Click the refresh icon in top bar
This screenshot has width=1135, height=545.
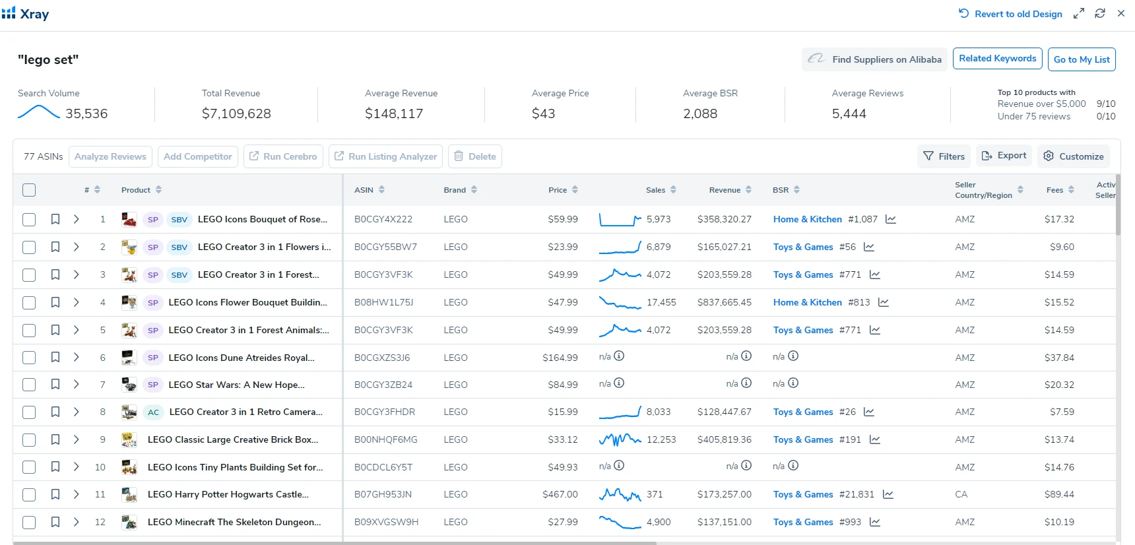(1099, 13)
